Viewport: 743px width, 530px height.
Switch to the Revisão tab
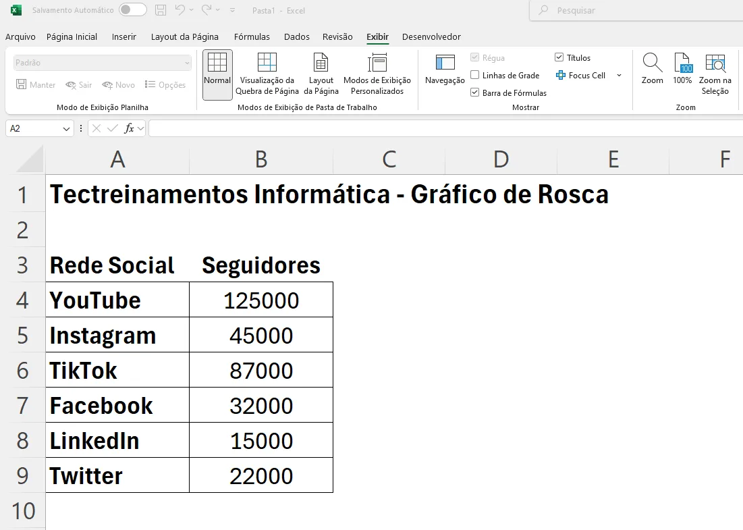click(x=337, y=36)
